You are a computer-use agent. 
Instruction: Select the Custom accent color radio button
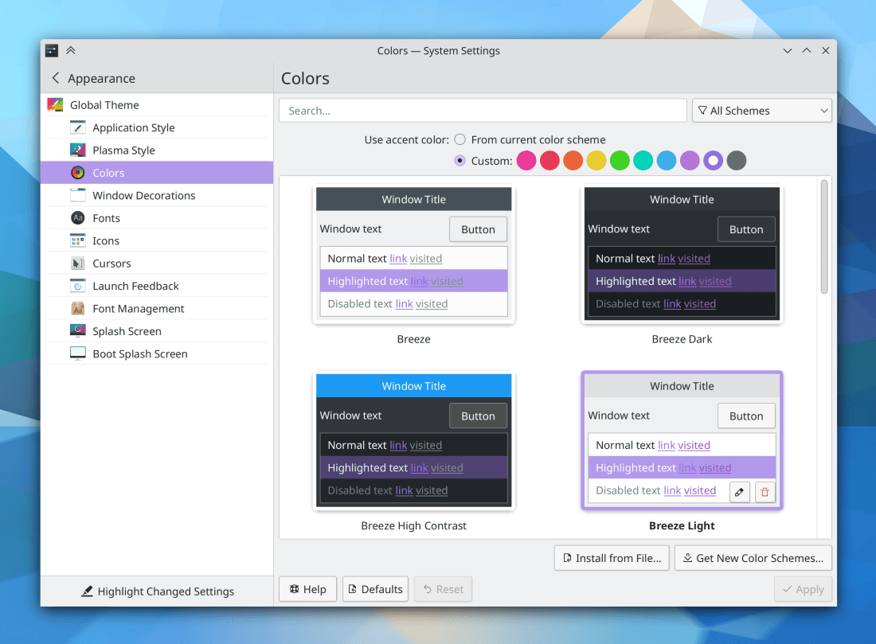click(x=460, y=161)
